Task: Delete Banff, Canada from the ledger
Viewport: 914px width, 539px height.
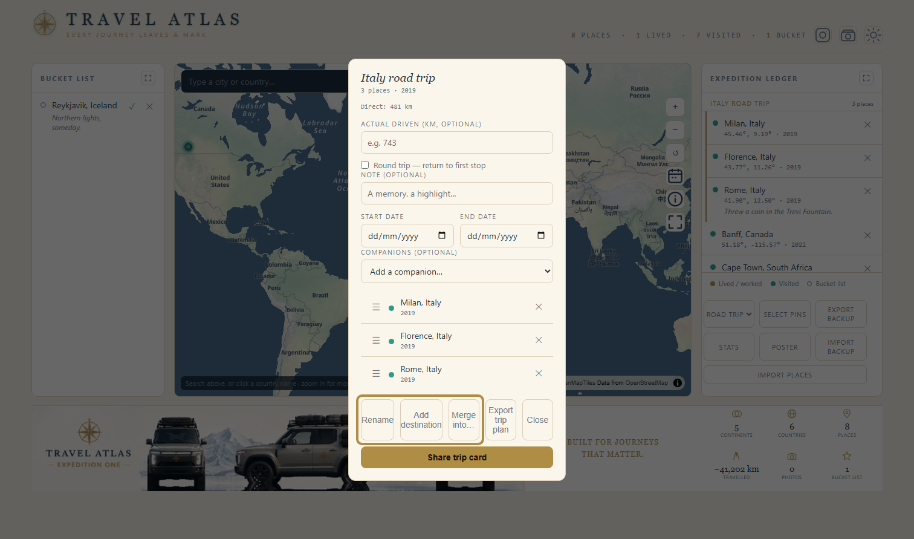Action: [x=867, y=235]
